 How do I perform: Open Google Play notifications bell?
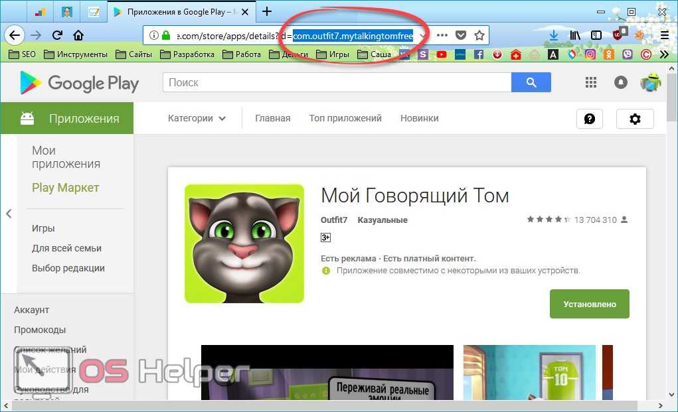point(621,82)
